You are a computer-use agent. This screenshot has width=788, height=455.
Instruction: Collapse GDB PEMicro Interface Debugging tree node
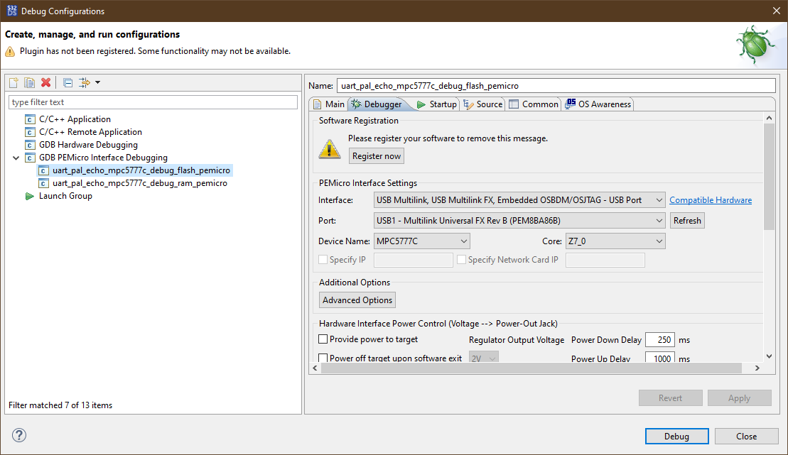16,158
